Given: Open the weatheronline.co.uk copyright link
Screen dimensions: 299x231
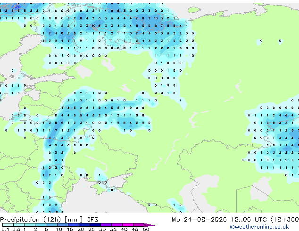Looking at the screenshot, I should pos(259,227).
